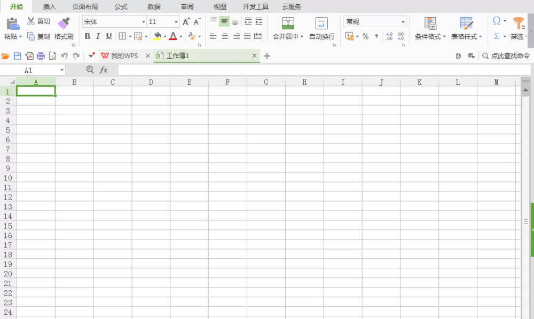This screenshot has height=319, width=534.
Task: Undo the last action
Action: coord(64,56)
